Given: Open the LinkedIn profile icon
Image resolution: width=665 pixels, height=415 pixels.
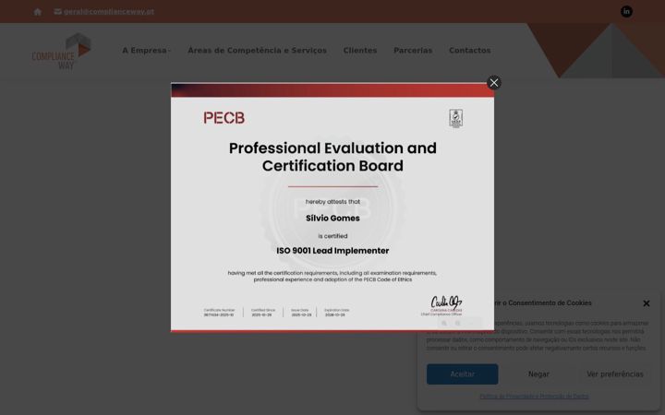Looking at the screenshot, I should [x=626, y=11].
